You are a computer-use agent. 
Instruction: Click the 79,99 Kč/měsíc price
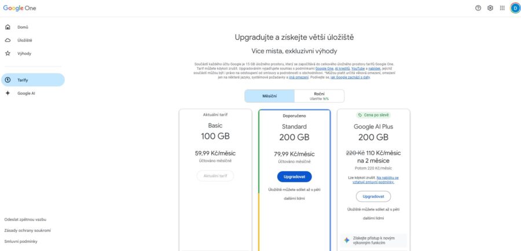(x=295, y=154)
